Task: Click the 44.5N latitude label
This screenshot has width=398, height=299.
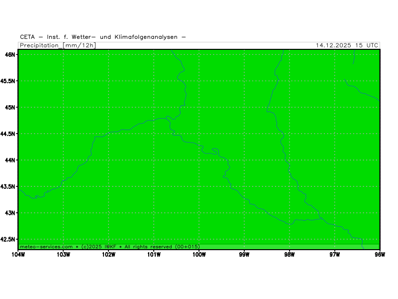Action: click(7, 134)
